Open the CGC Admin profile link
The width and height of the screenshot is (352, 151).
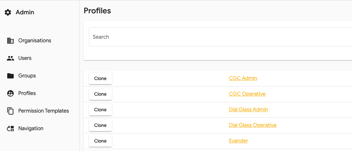[243, 78]
